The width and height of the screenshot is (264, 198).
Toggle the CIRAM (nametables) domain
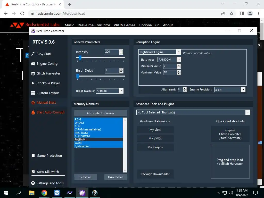tap(98, 129)
